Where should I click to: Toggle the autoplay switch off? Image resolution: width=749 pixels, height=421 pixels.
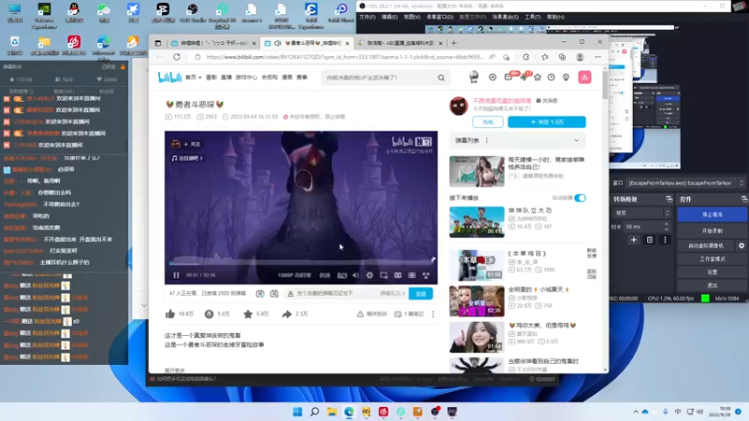coord(580,197)
